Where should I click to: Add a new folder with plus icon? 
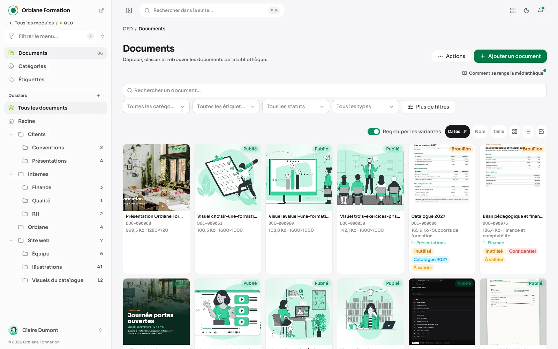[98, 96]
